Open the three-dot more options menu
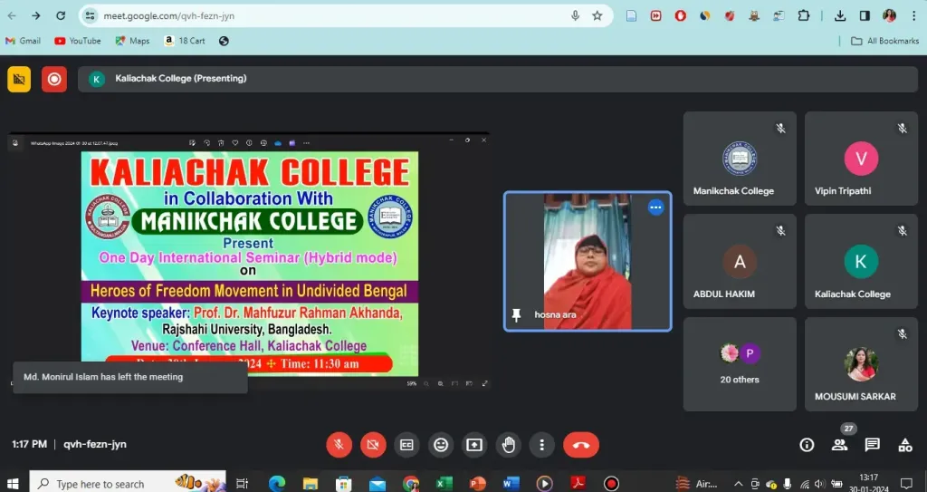Screen dimensions: 927x492 point(541,445)
